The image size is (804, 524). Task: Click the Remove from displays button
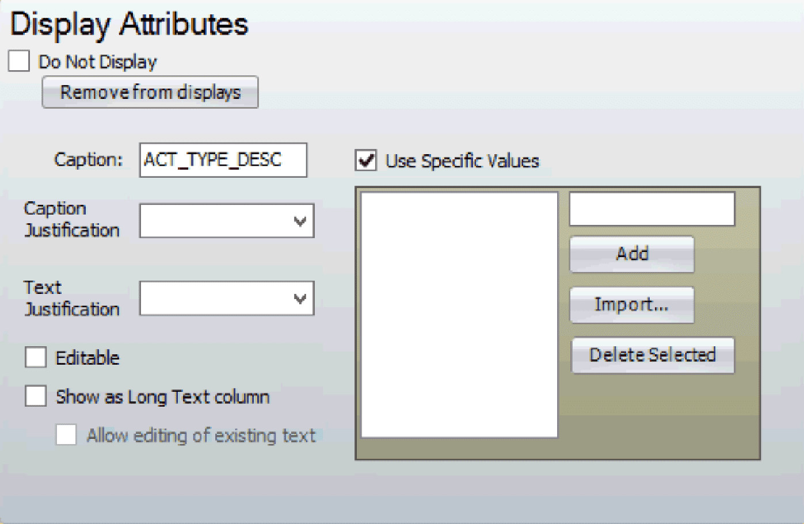[x=150, y=92]
